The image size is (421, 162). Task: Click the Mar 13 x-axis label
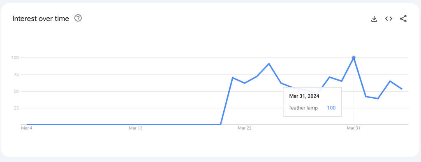pyautogui.click(x=136, y=128)
